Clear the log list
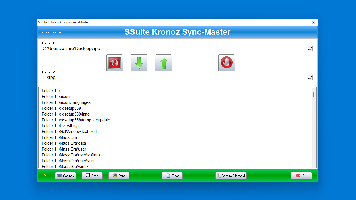Image resolution: width=356 pixels, height=200 pixels. [172, 176]
